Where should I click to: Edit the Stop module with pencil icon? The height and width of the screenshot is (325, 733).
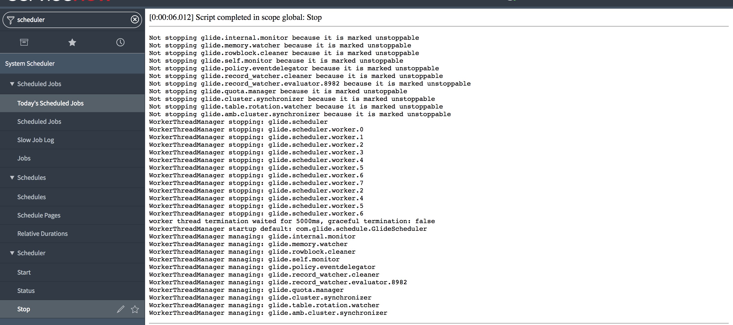point(121,309)
